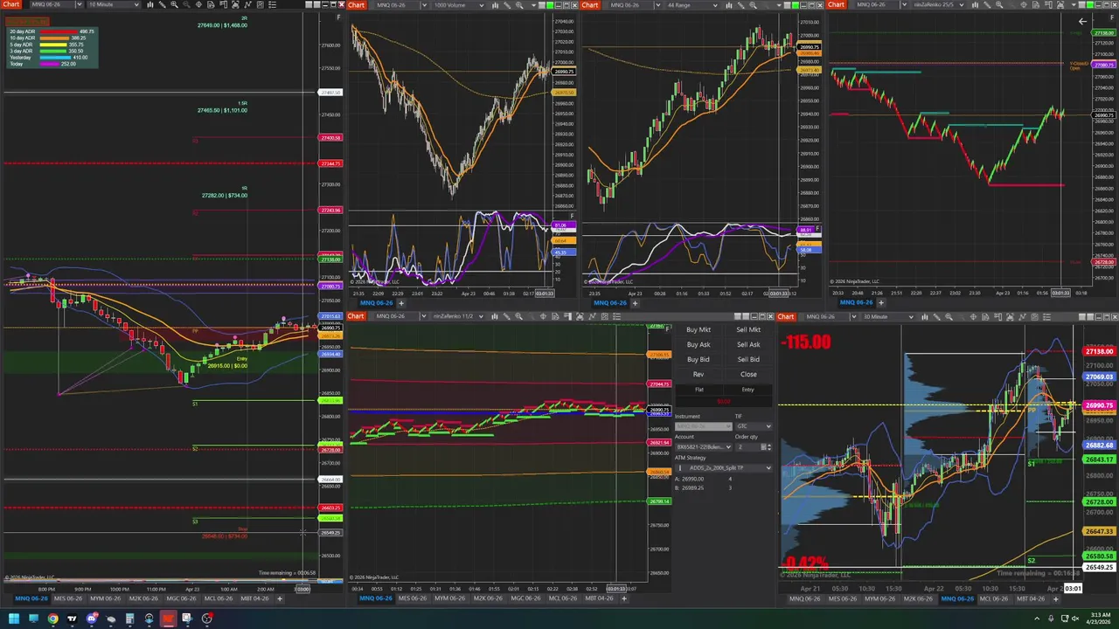Open the Account dropdown in Chart Trader
The width and height of the screenshot is (1119, 629).
click(704, 447)
